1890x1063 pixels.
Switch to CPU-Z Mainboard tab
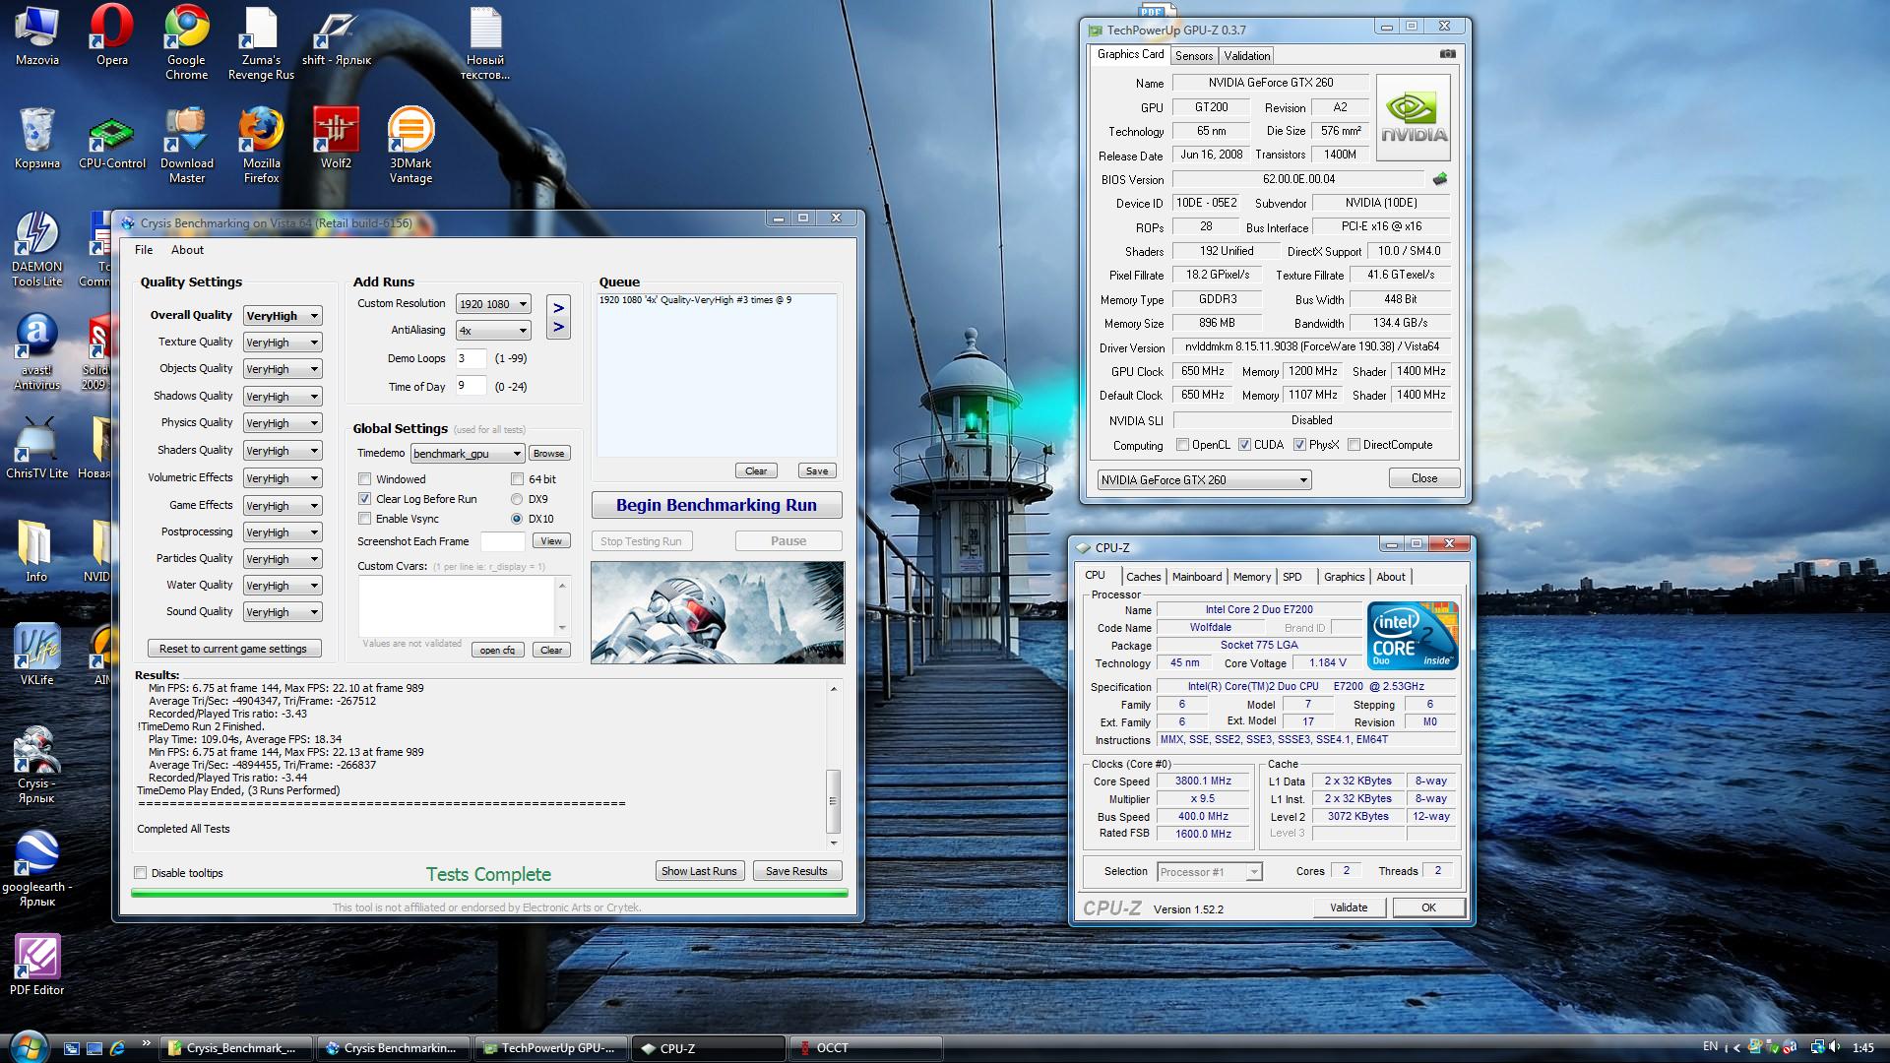coord(1197,577)
